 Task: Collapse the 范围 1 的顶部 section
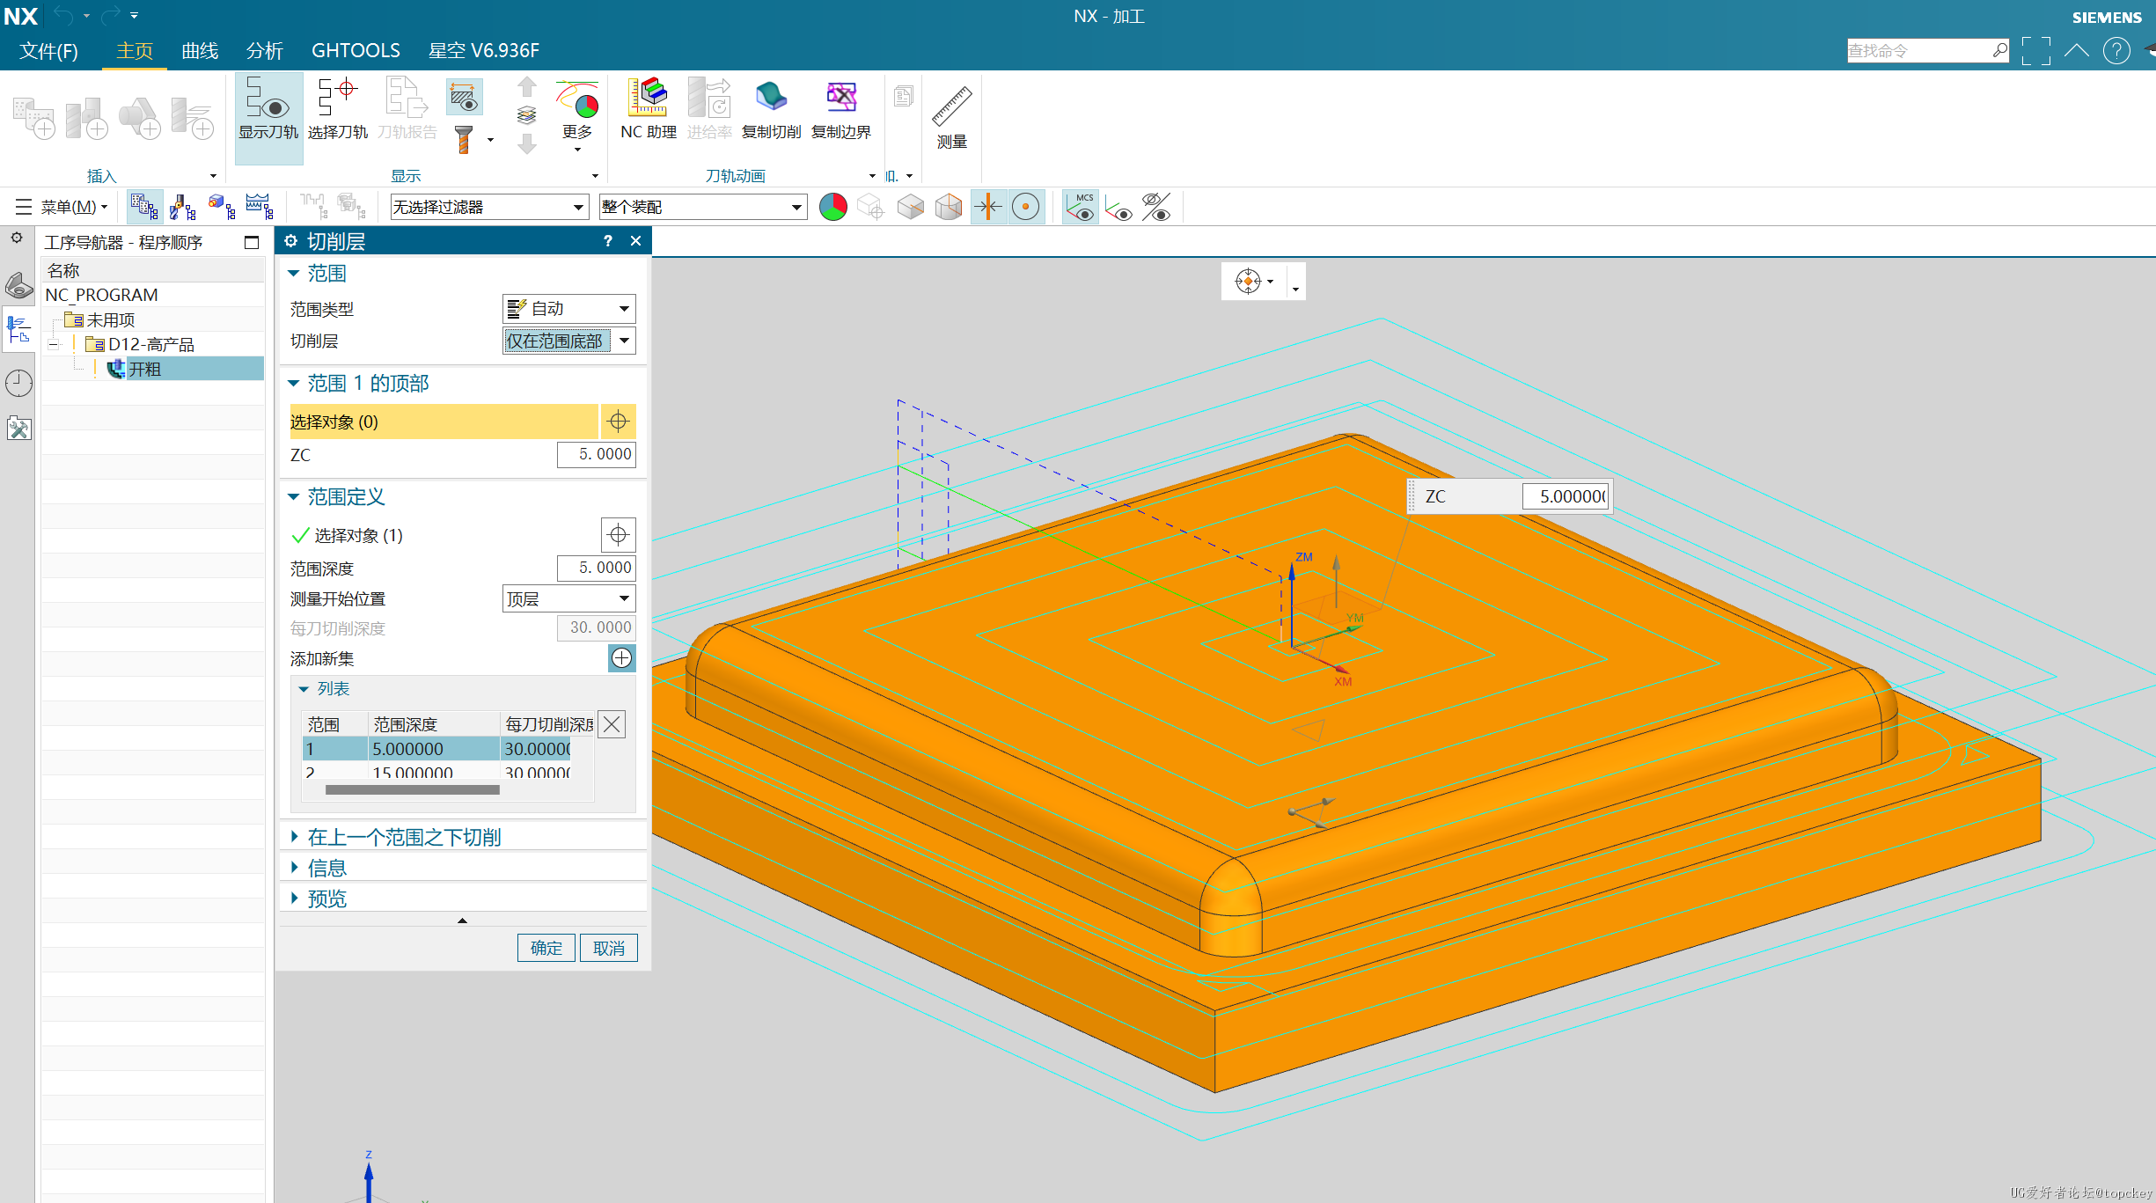click(294, 384)
